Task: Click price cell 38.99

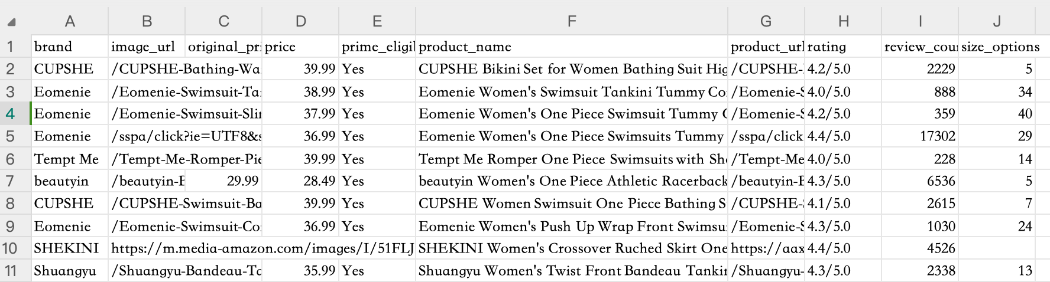Action: 300,91
